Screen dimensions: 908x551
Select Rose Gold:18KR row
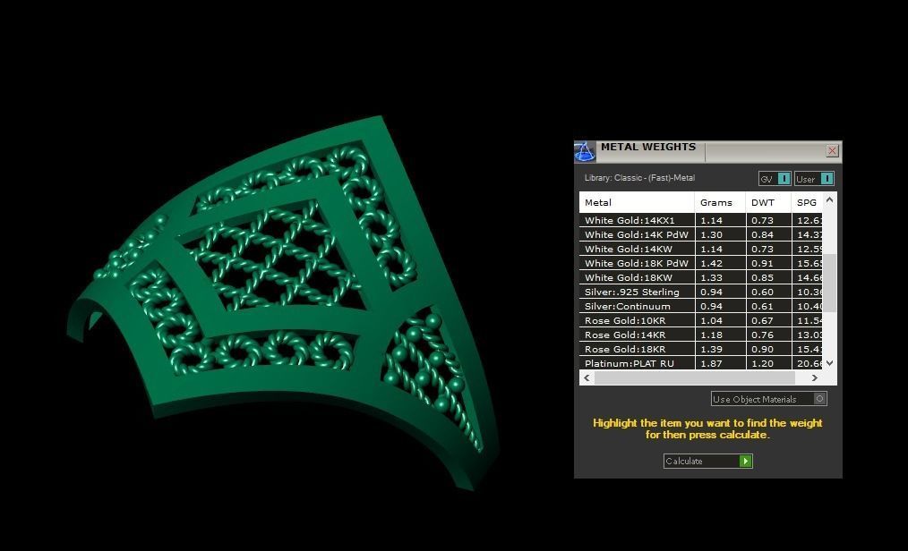pyautogui.click(x=700, y=349)
